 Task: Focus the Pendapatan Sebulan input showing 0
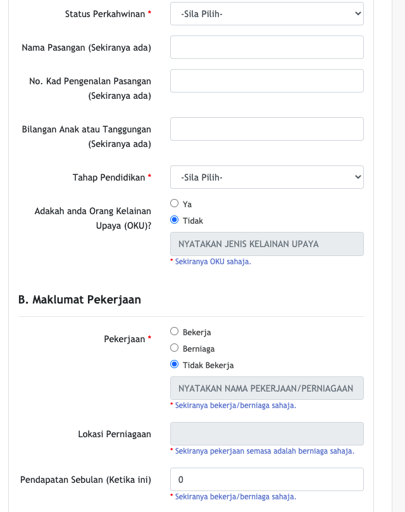266,480
